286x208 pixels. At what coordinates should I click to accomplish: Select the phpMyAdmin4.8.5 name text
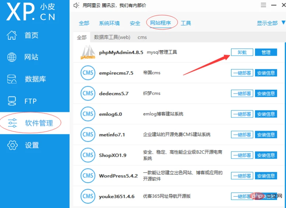[121, 52]
